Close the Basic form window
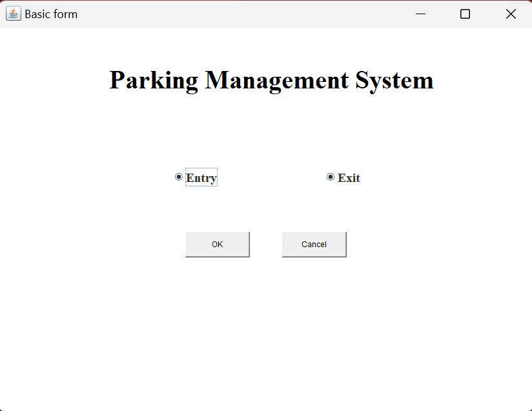This screenshot has width=532, height=411. 511,14
